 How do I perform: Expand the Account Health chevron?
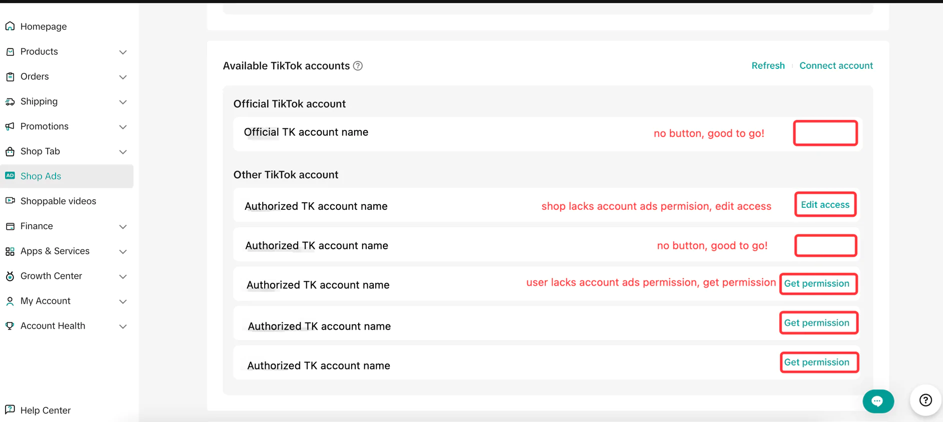[x=123, y=327]
